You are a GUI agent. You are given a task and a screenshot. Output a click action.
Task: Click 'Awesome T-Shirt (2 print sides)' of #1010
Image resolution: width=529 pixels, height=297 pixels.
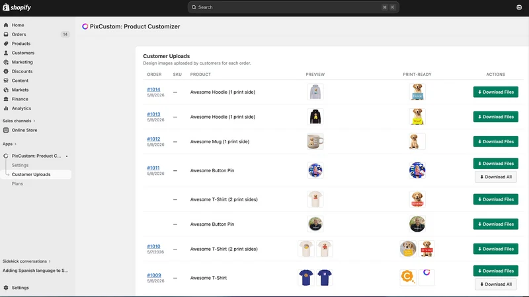(x=224, y=249)
